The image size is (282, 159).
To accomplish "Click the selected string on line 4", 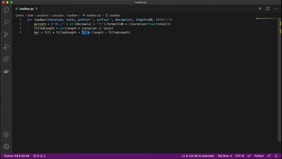I will coord(85,32).
